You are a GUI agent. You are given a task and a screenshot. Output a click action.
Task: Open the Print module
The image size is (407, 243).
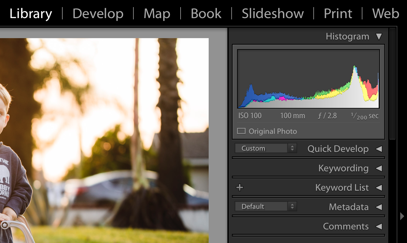[338, 13]
